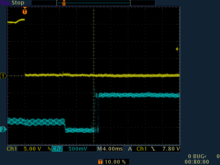Click the A trigger type indicator
Screen dimensions: 220x165
tap(130, 149)
